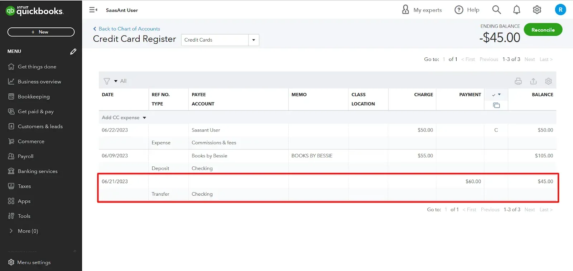Click My experts text link
This screenshot has width=573, height=271.
point(428,10)
